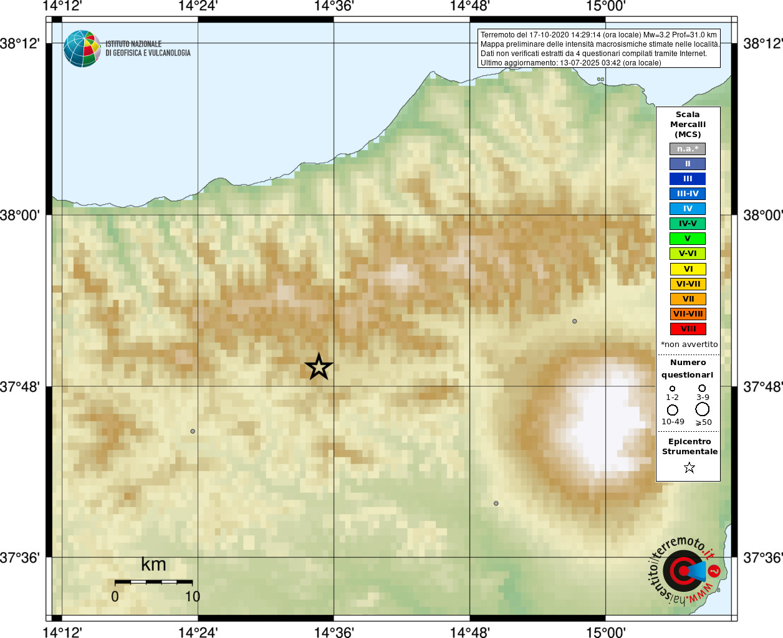Click the 10-49 questionnaires circle symbol
This screenshot has width=783, height=638.
673,410
